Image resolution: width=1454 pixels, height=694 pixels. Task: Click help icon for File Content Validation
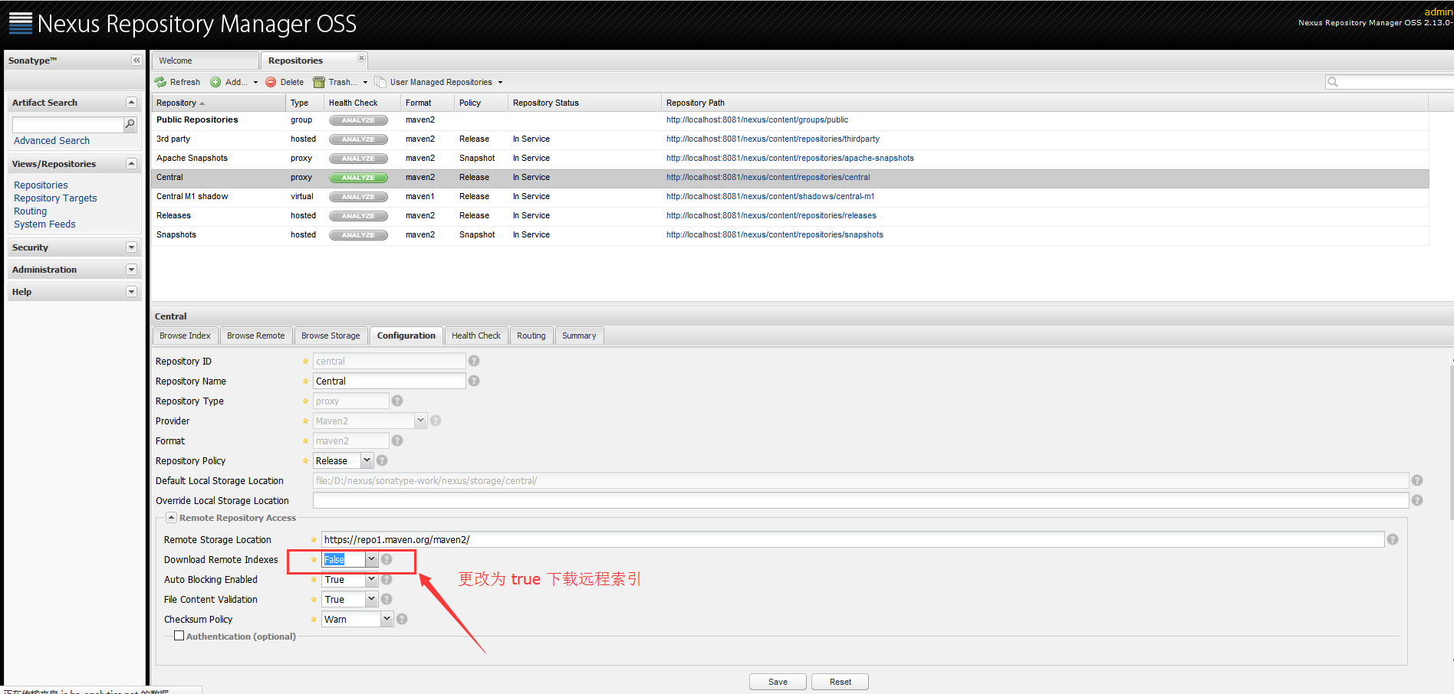387,599
